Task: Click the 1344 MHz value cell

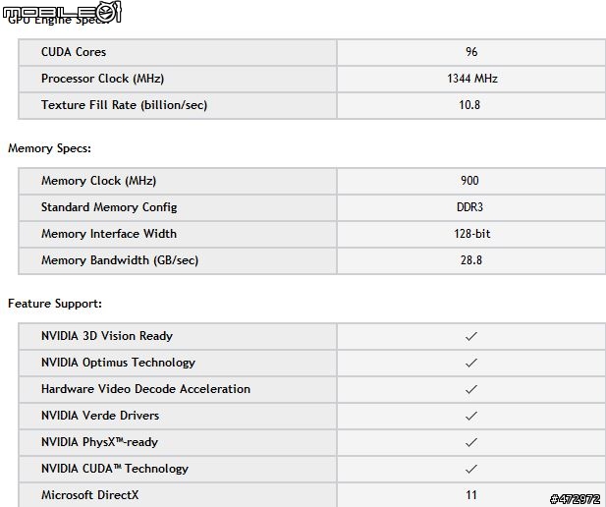Action: 471,79
